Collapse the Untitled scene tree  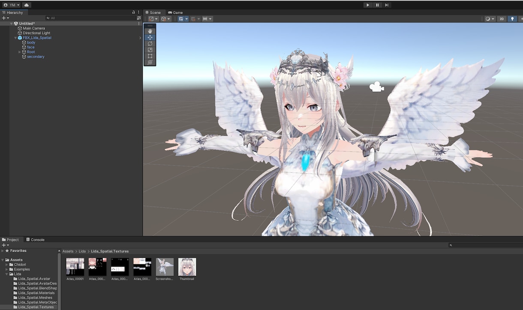click(x=12, y=24)
